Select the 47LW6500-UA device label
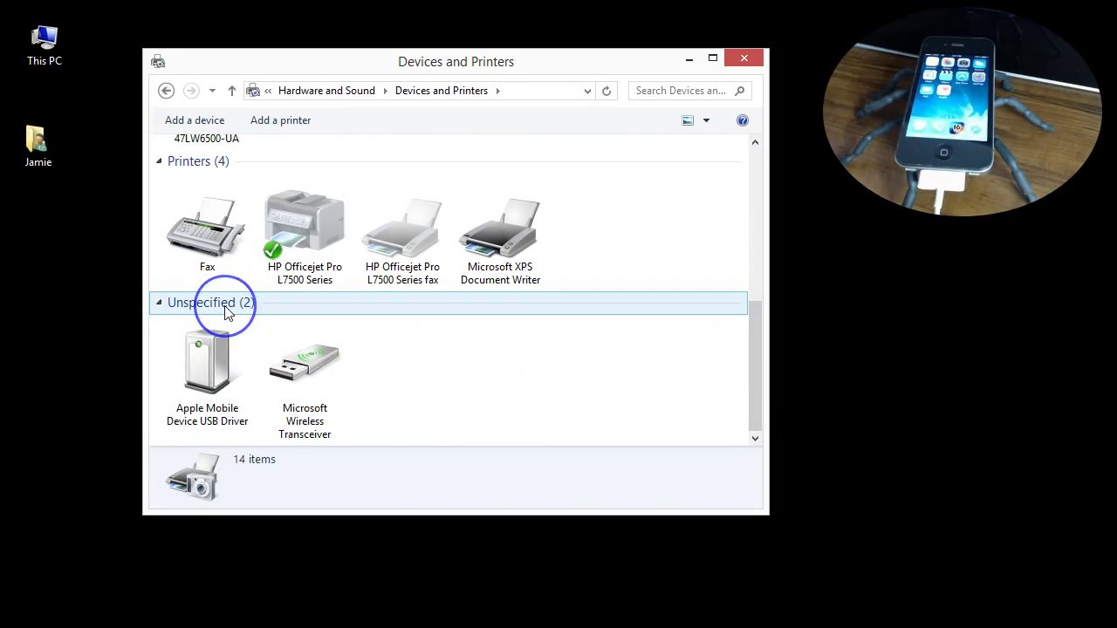1117x628 pixels. tap(207, 139)
